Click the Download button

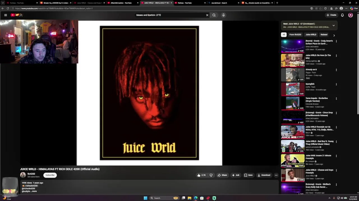click(x=264, y=175)
